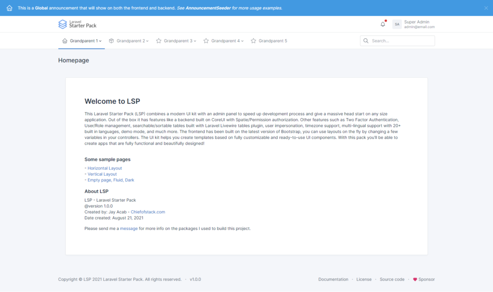Expand the Grandparent 3 chevron

[x=195, y=41]
